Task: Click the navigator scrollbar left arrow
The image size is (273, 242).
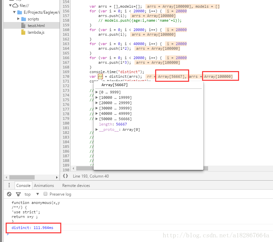Action: coord(6,177)
